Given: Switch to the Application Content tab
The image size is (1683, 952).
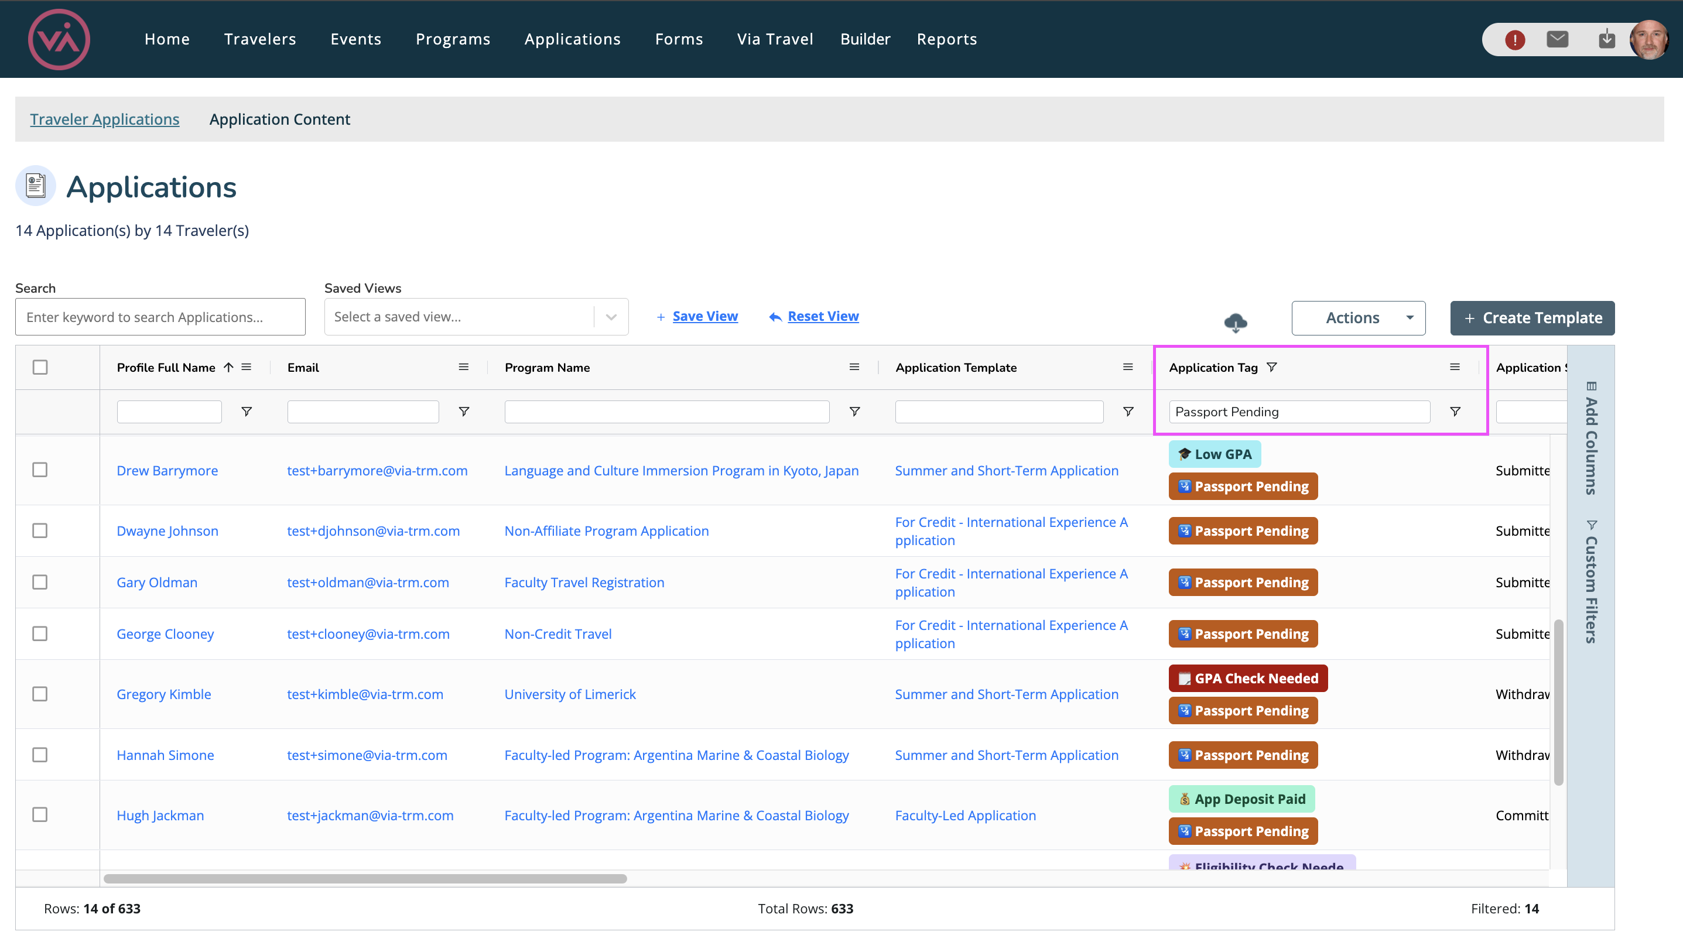Looking at the screenshot, I should tap(279, 119).
